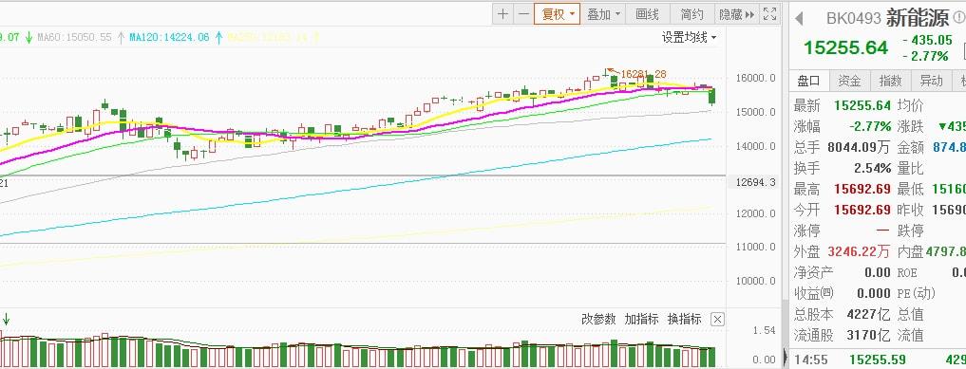The image size is (966, 369).
Task: Click 总股本 value 4227亿
Action: pyautogui.click(x=869, y=315)
